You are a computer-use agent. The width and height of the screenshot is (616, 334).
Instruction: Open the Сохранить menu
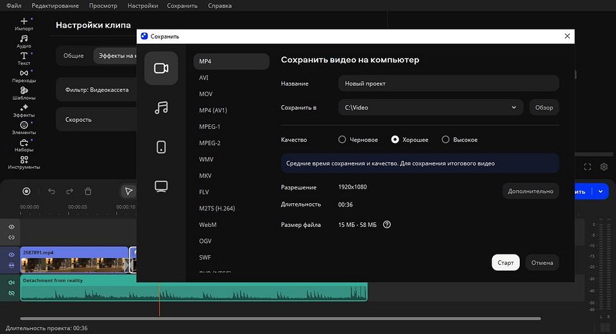tap(182, 6)
